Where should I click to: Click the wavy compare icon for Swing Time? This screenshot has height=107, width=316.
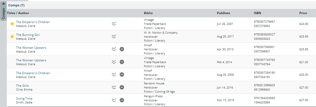114,100
